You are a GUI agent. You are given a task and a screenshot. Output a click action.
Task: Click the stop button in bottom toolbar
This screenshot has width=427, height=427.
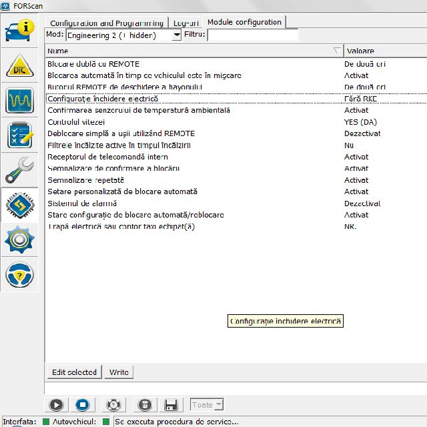point(83,405)
